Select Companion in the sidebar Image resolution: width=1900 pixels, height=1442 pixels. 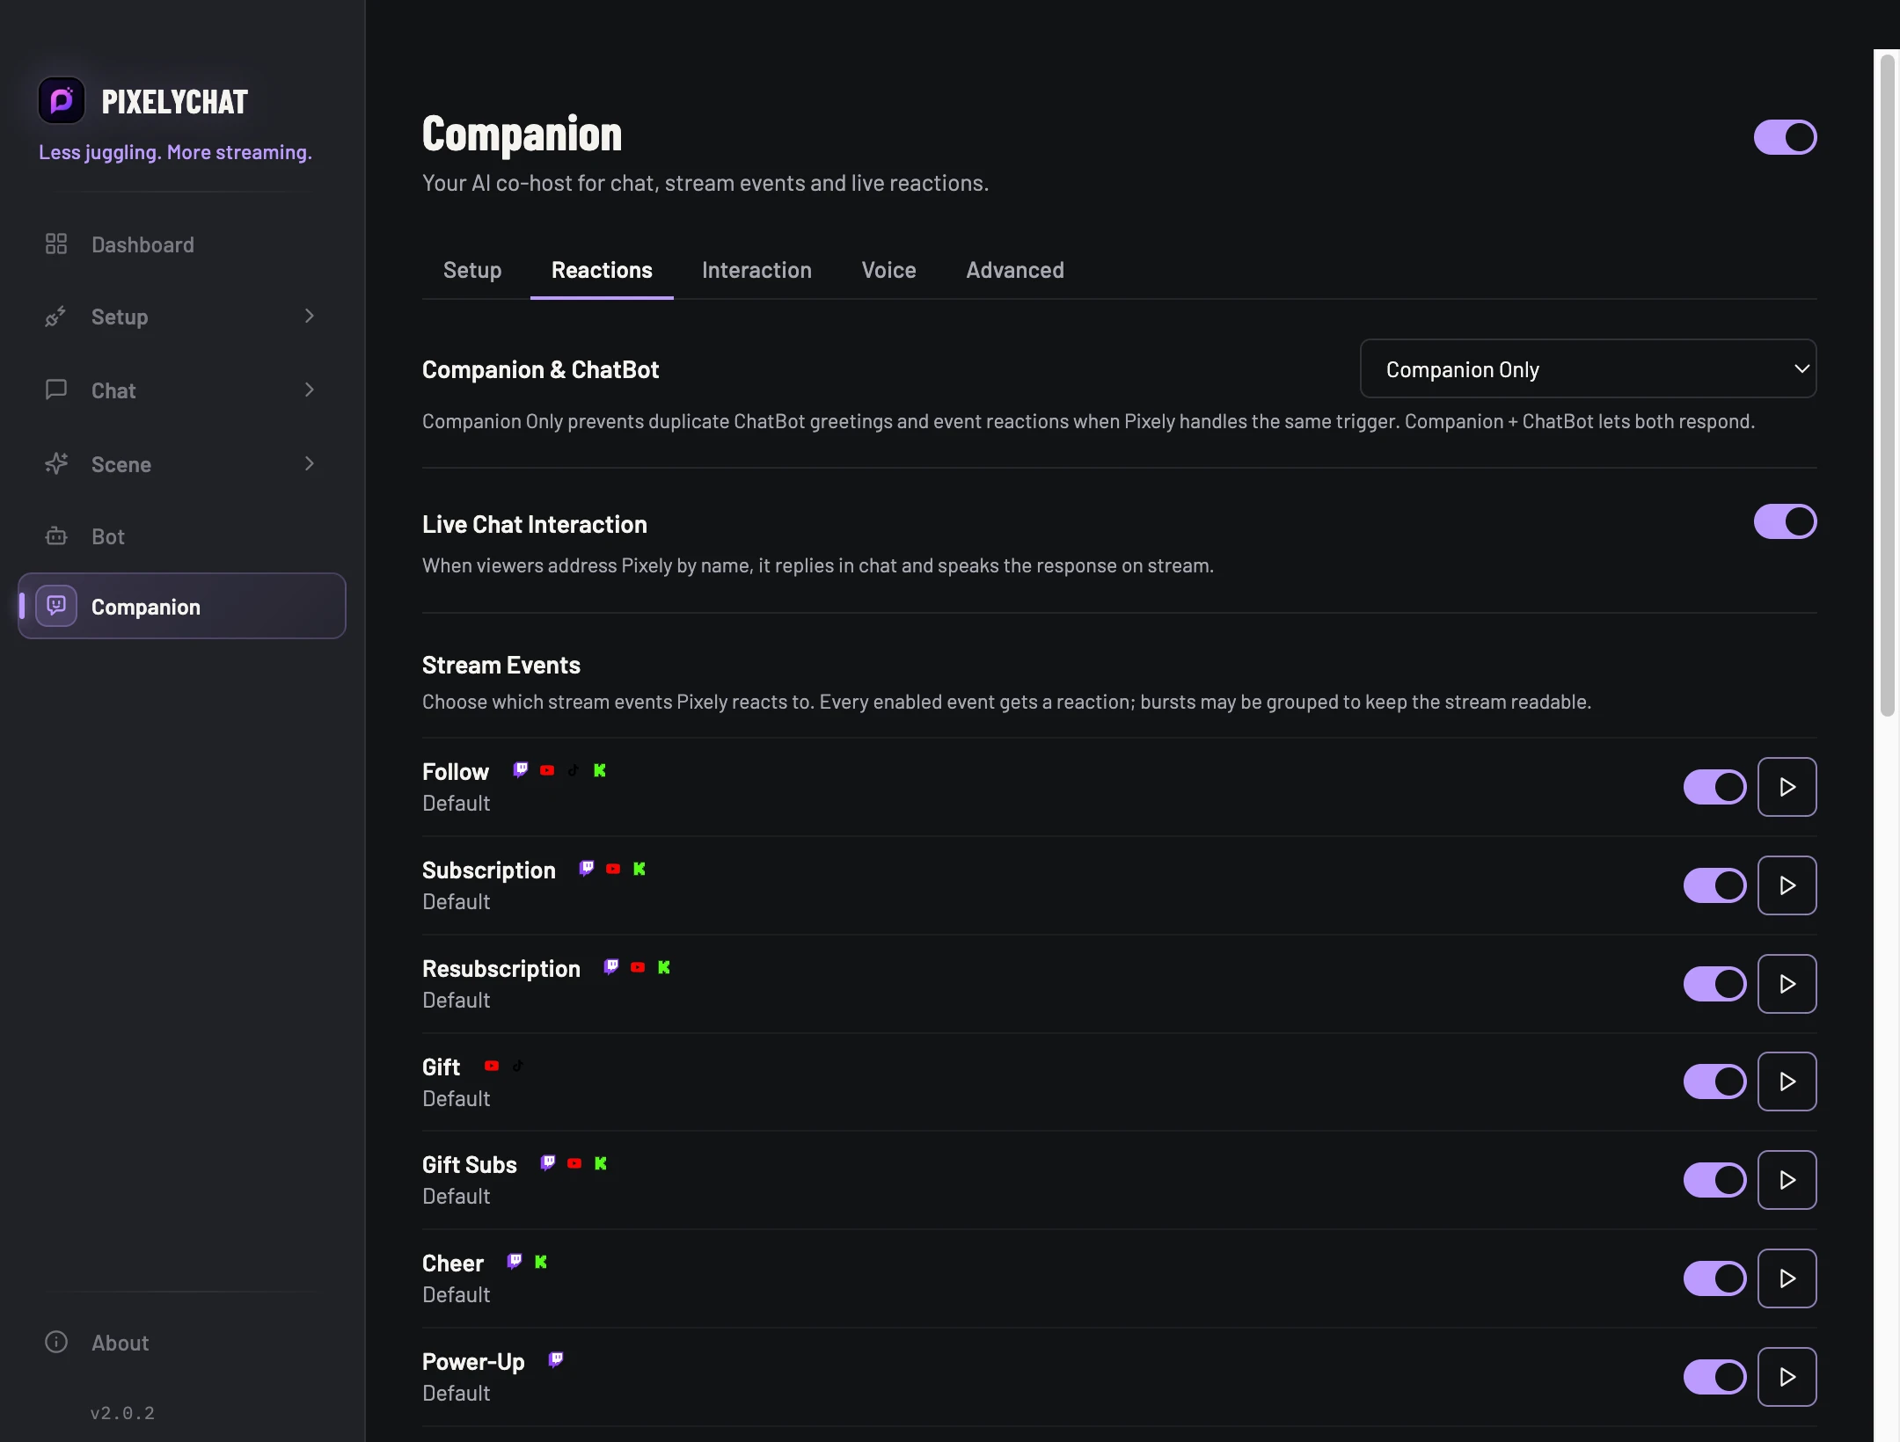pyautogui.click(x=182, y=606)
